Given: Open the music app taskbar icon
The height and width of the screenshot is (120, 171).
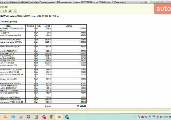Looking at the screenshot, I should click(21, 117).
